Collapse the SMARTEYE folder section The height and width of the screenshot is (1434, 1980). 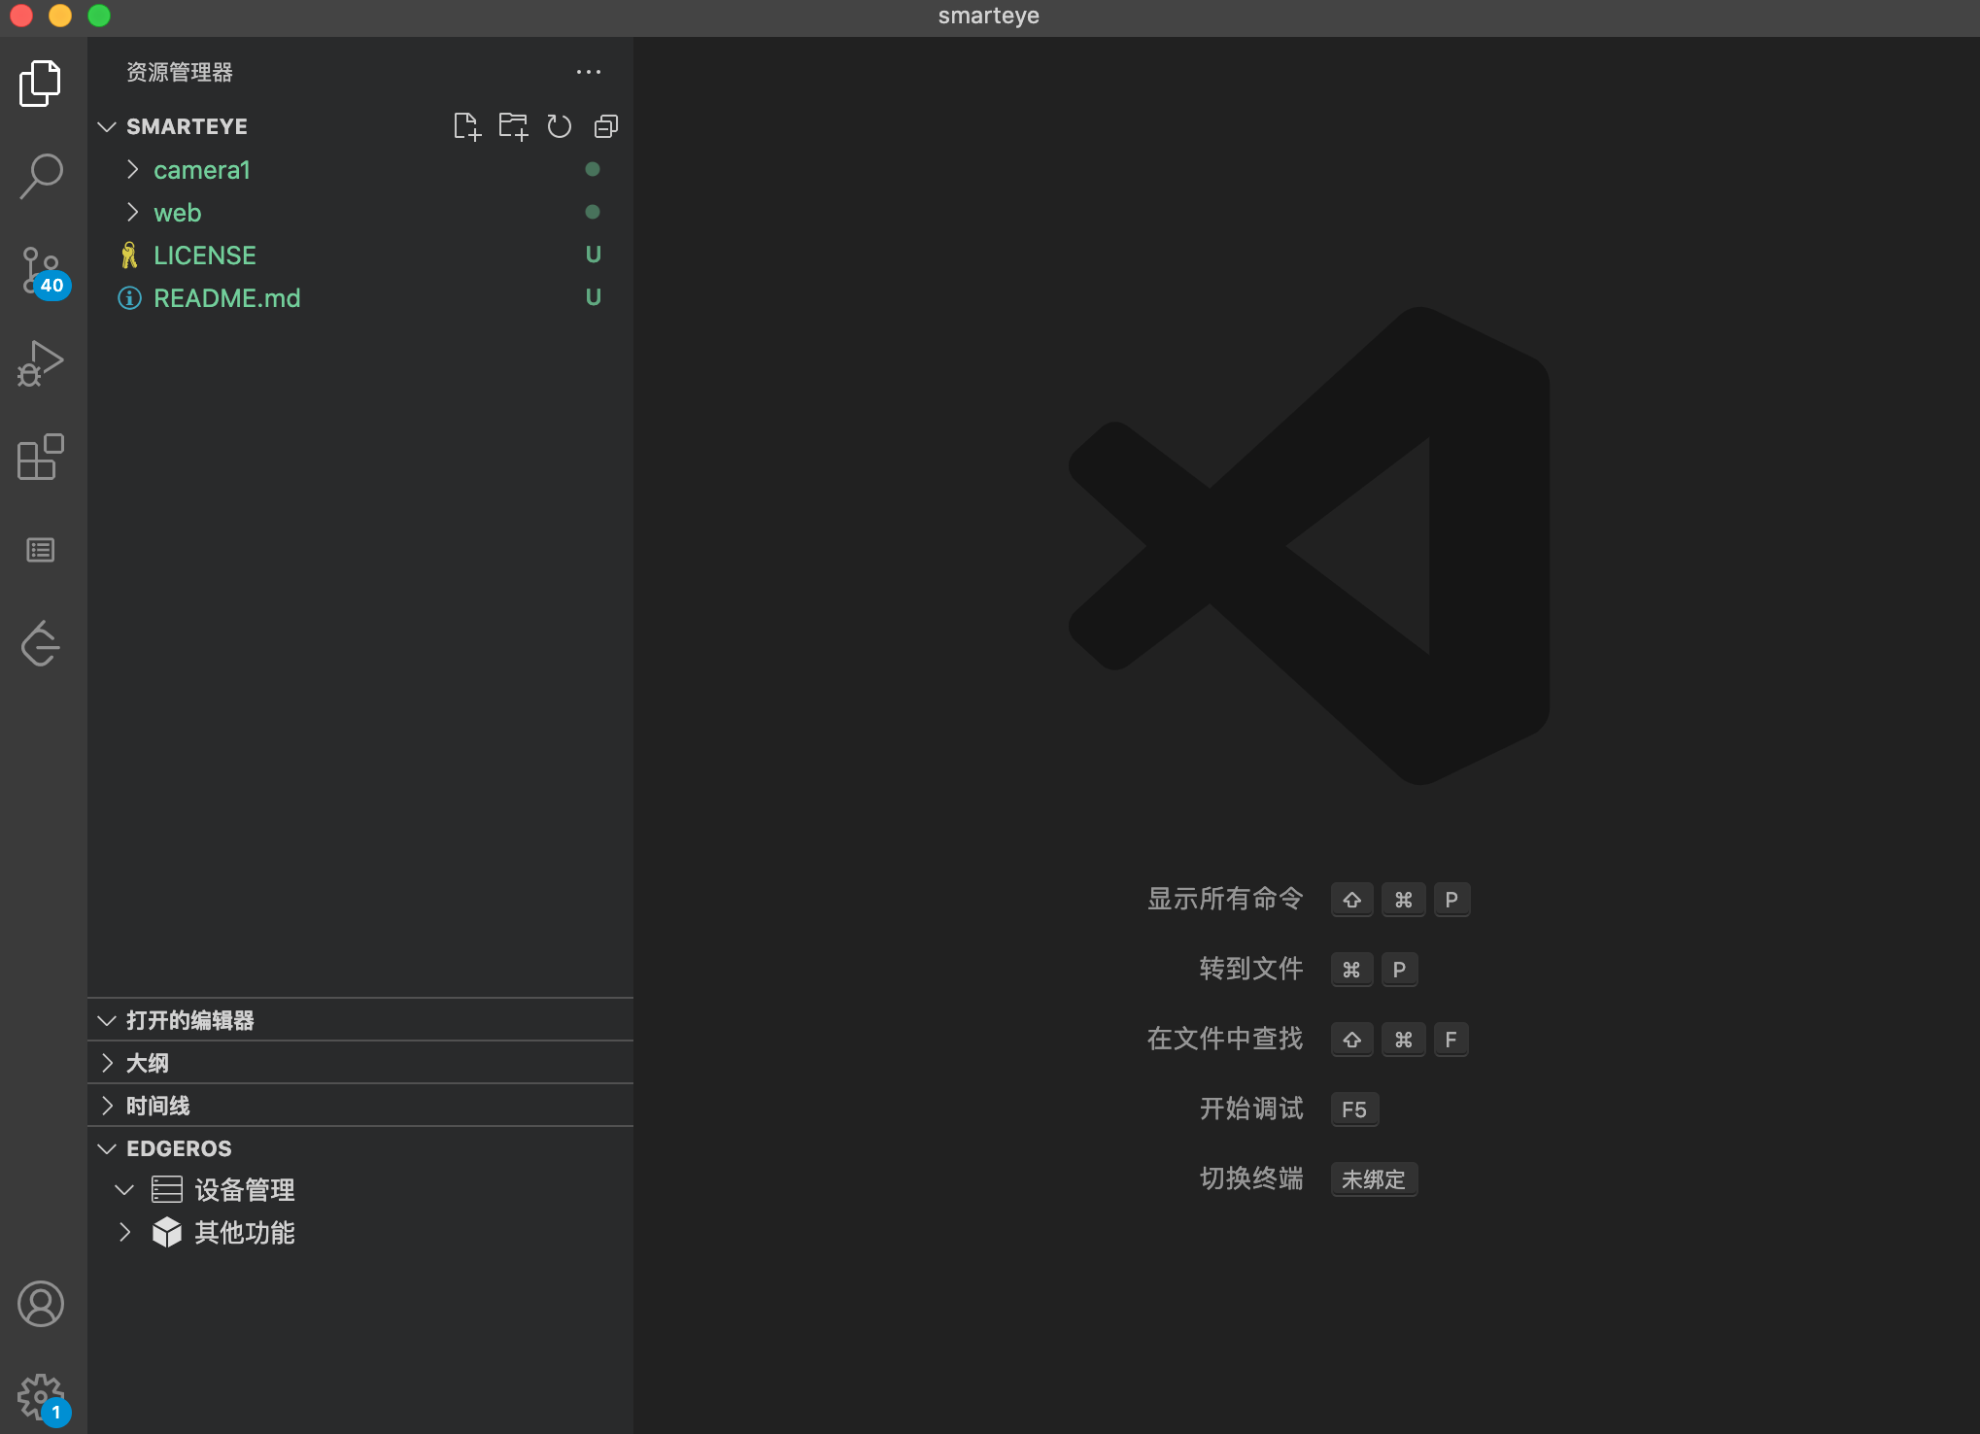click(x=107, y=127)
